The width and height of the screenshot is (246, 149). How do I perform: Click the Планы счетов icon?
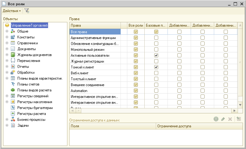click(x=13, y=84)
